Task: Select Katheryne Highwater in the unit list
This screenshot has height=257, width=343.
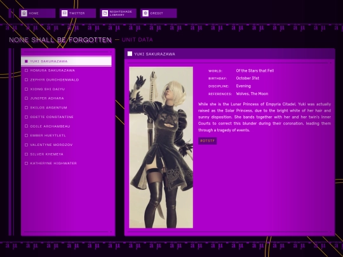Action: [66, 163]
